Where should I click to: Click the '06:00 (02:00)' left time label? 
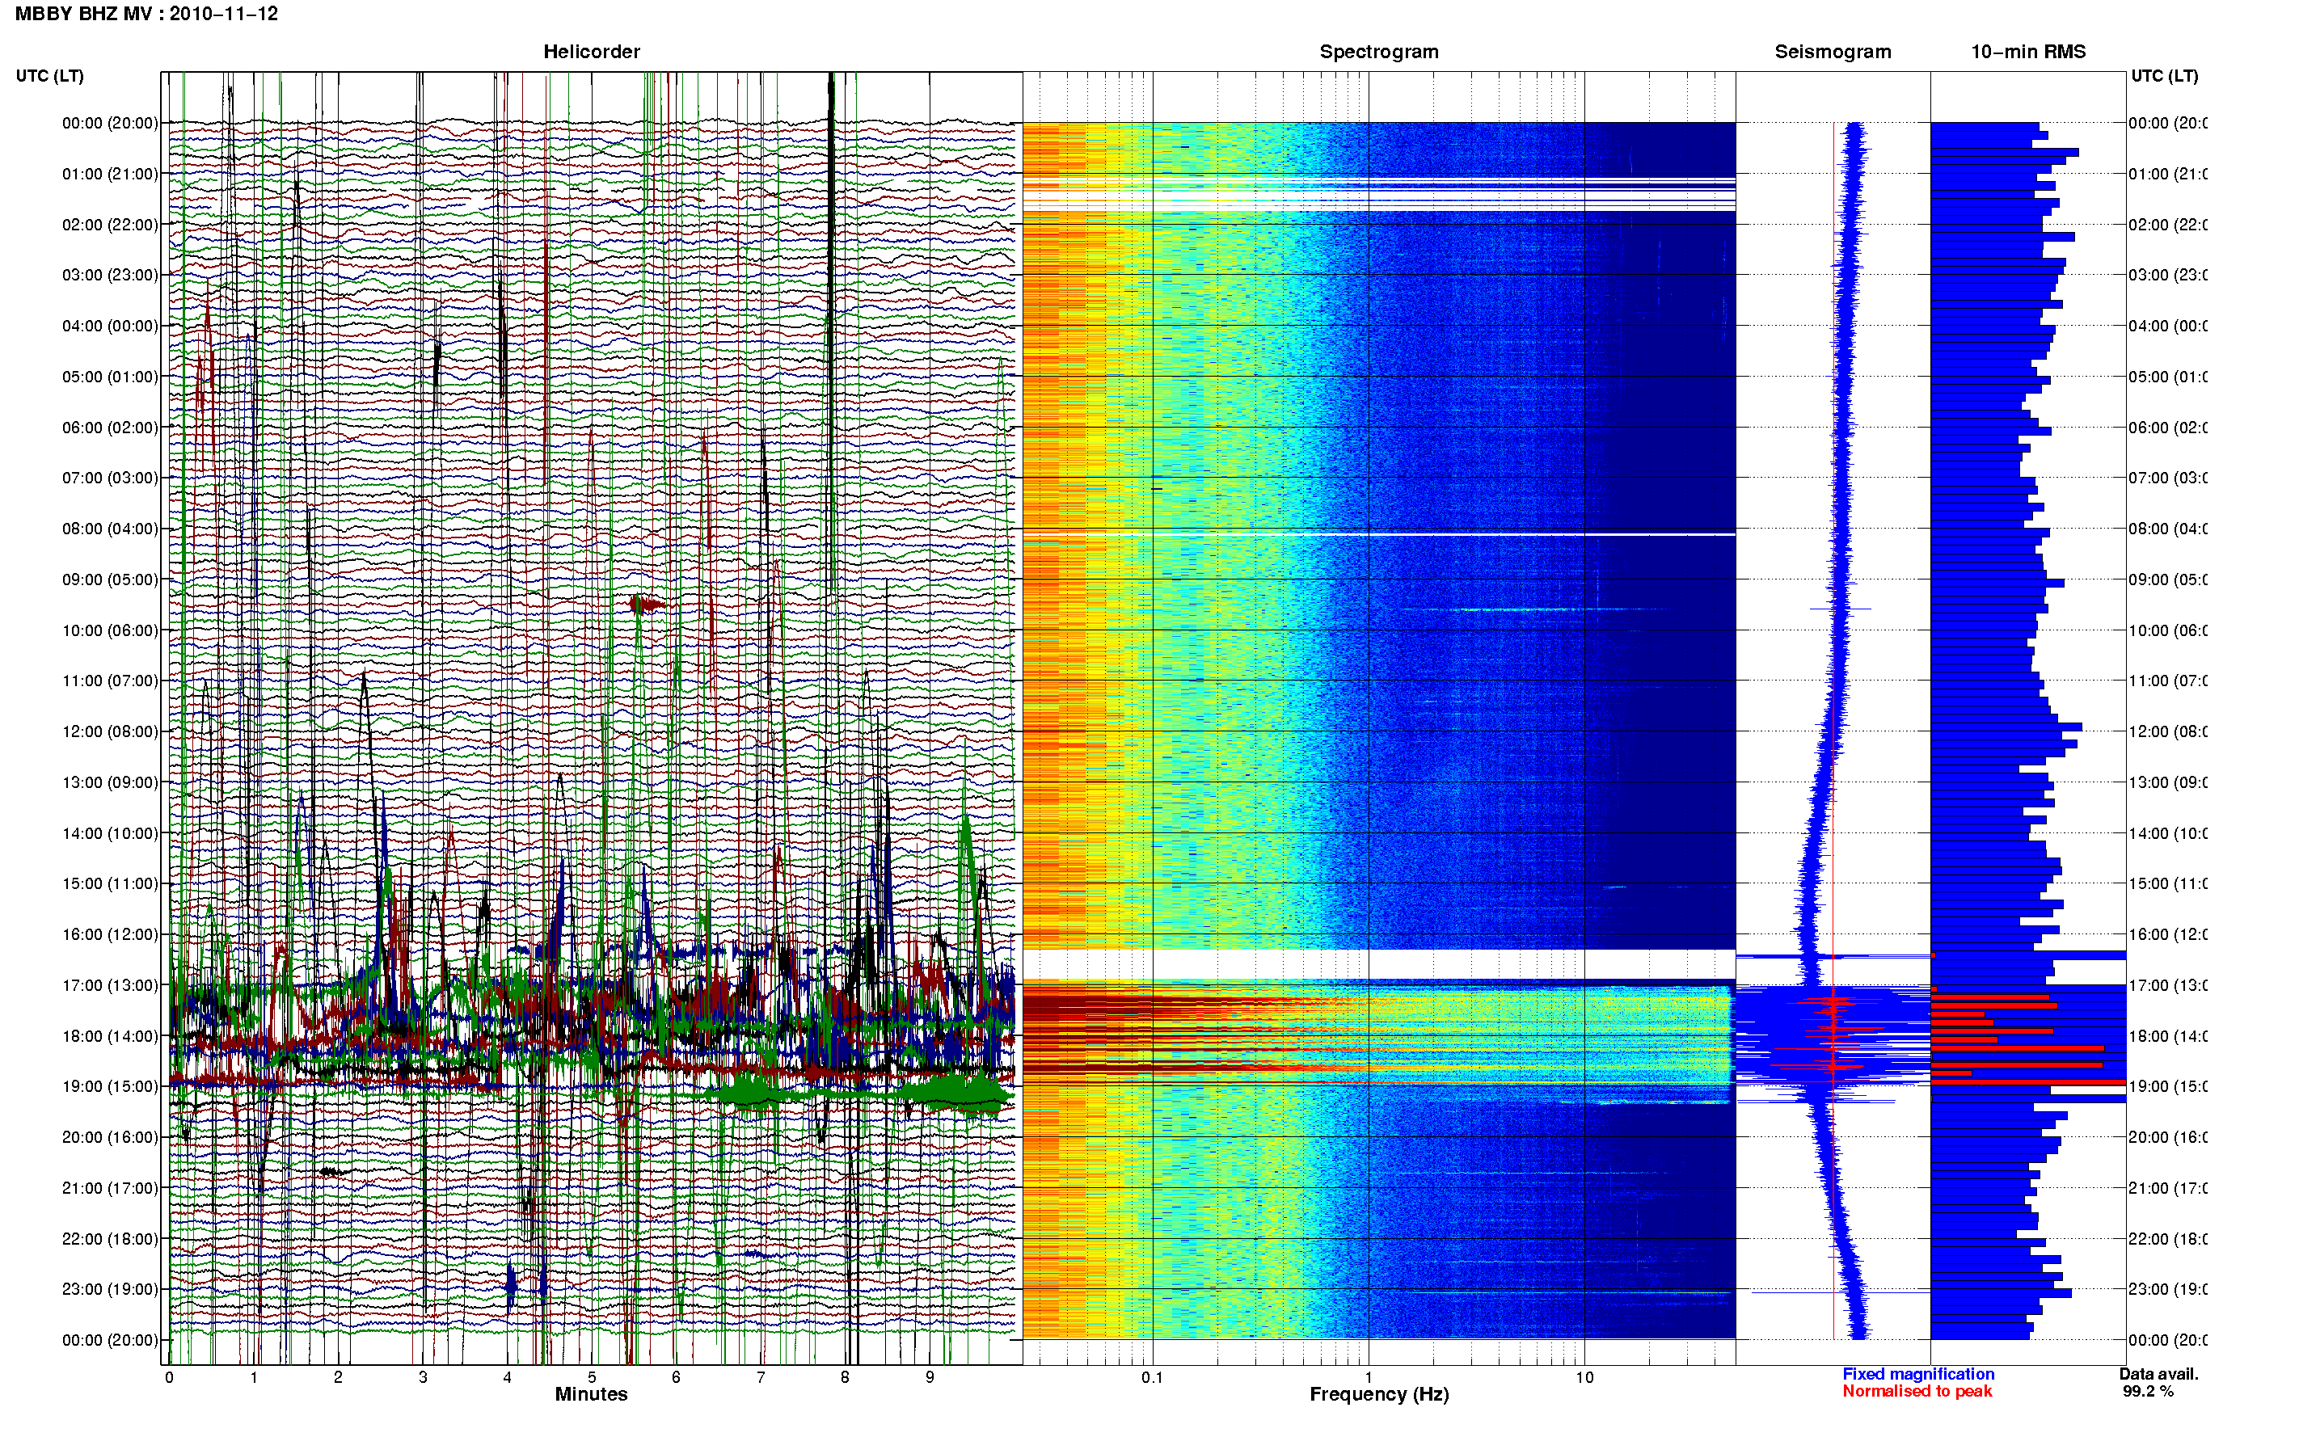(110, 428)
